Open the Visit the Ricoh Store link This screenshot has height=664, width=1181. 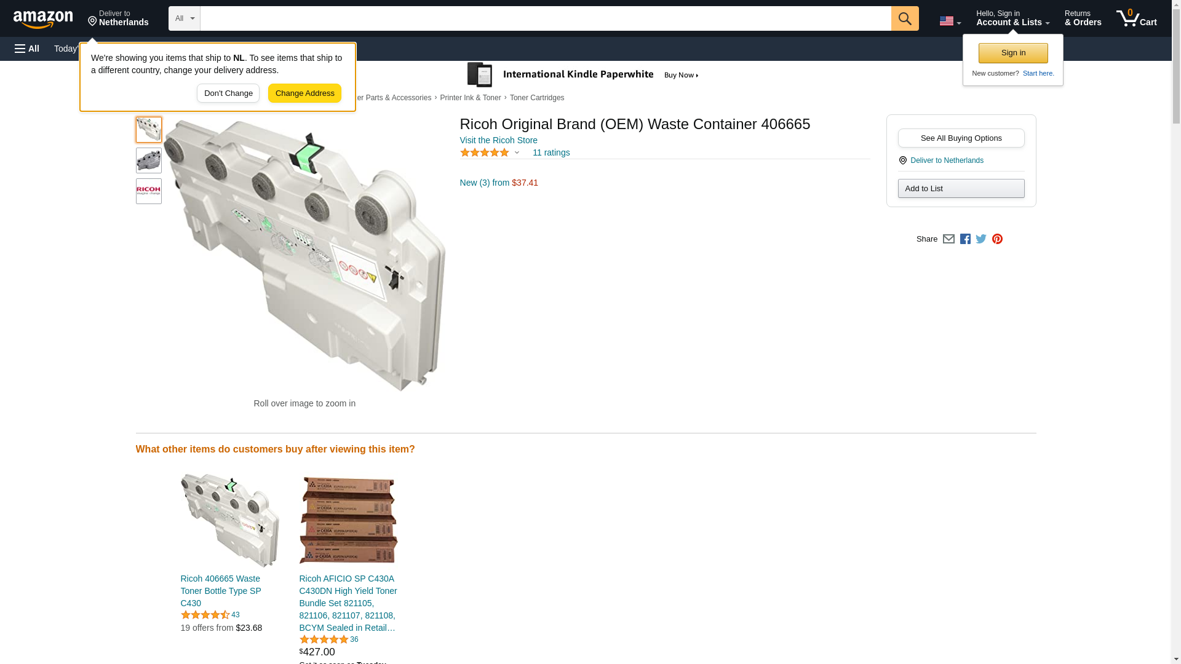tap(498, 140)
